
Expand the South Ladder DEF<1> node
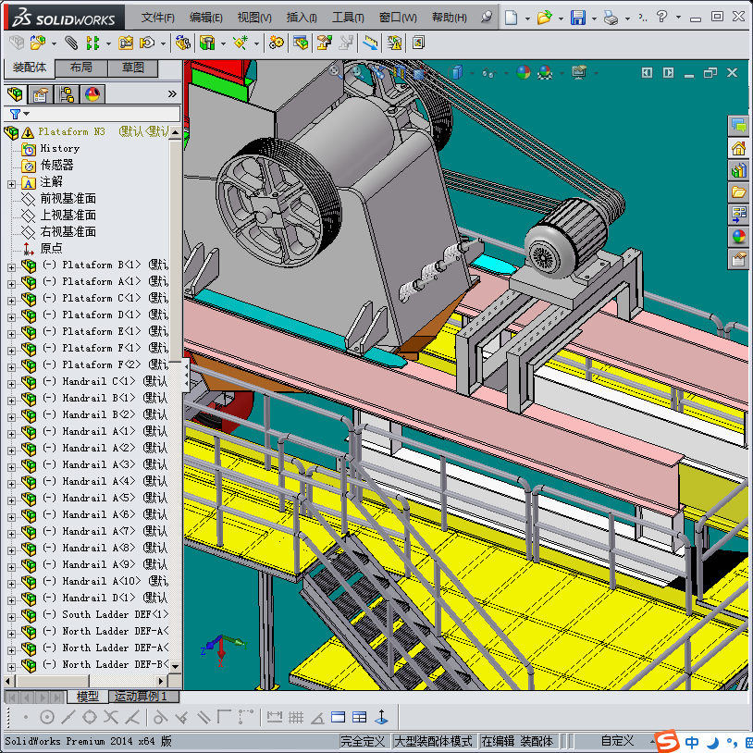[x=12, y=615]
